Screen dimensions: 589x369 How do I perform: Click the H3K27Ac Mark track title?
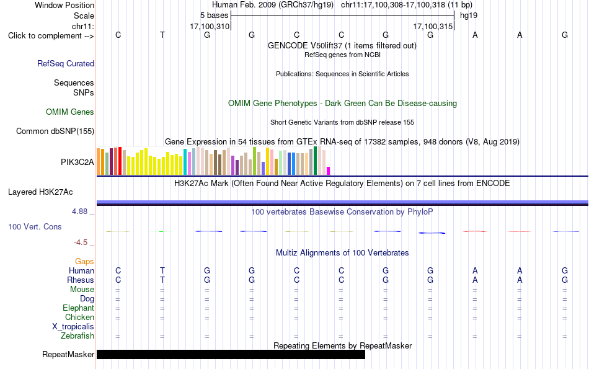point(342,184)
